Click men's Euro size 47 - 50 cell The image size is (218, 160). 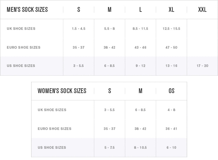[x=171, y=47]
